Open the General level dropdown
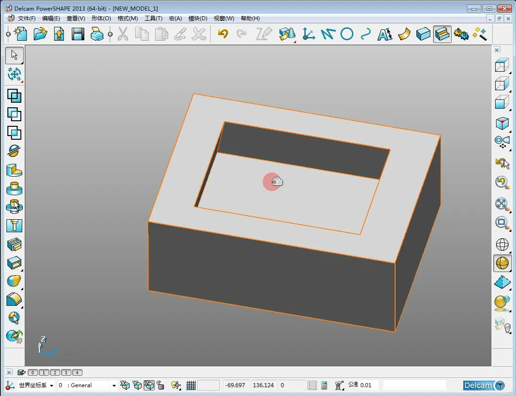 [114, 385]
